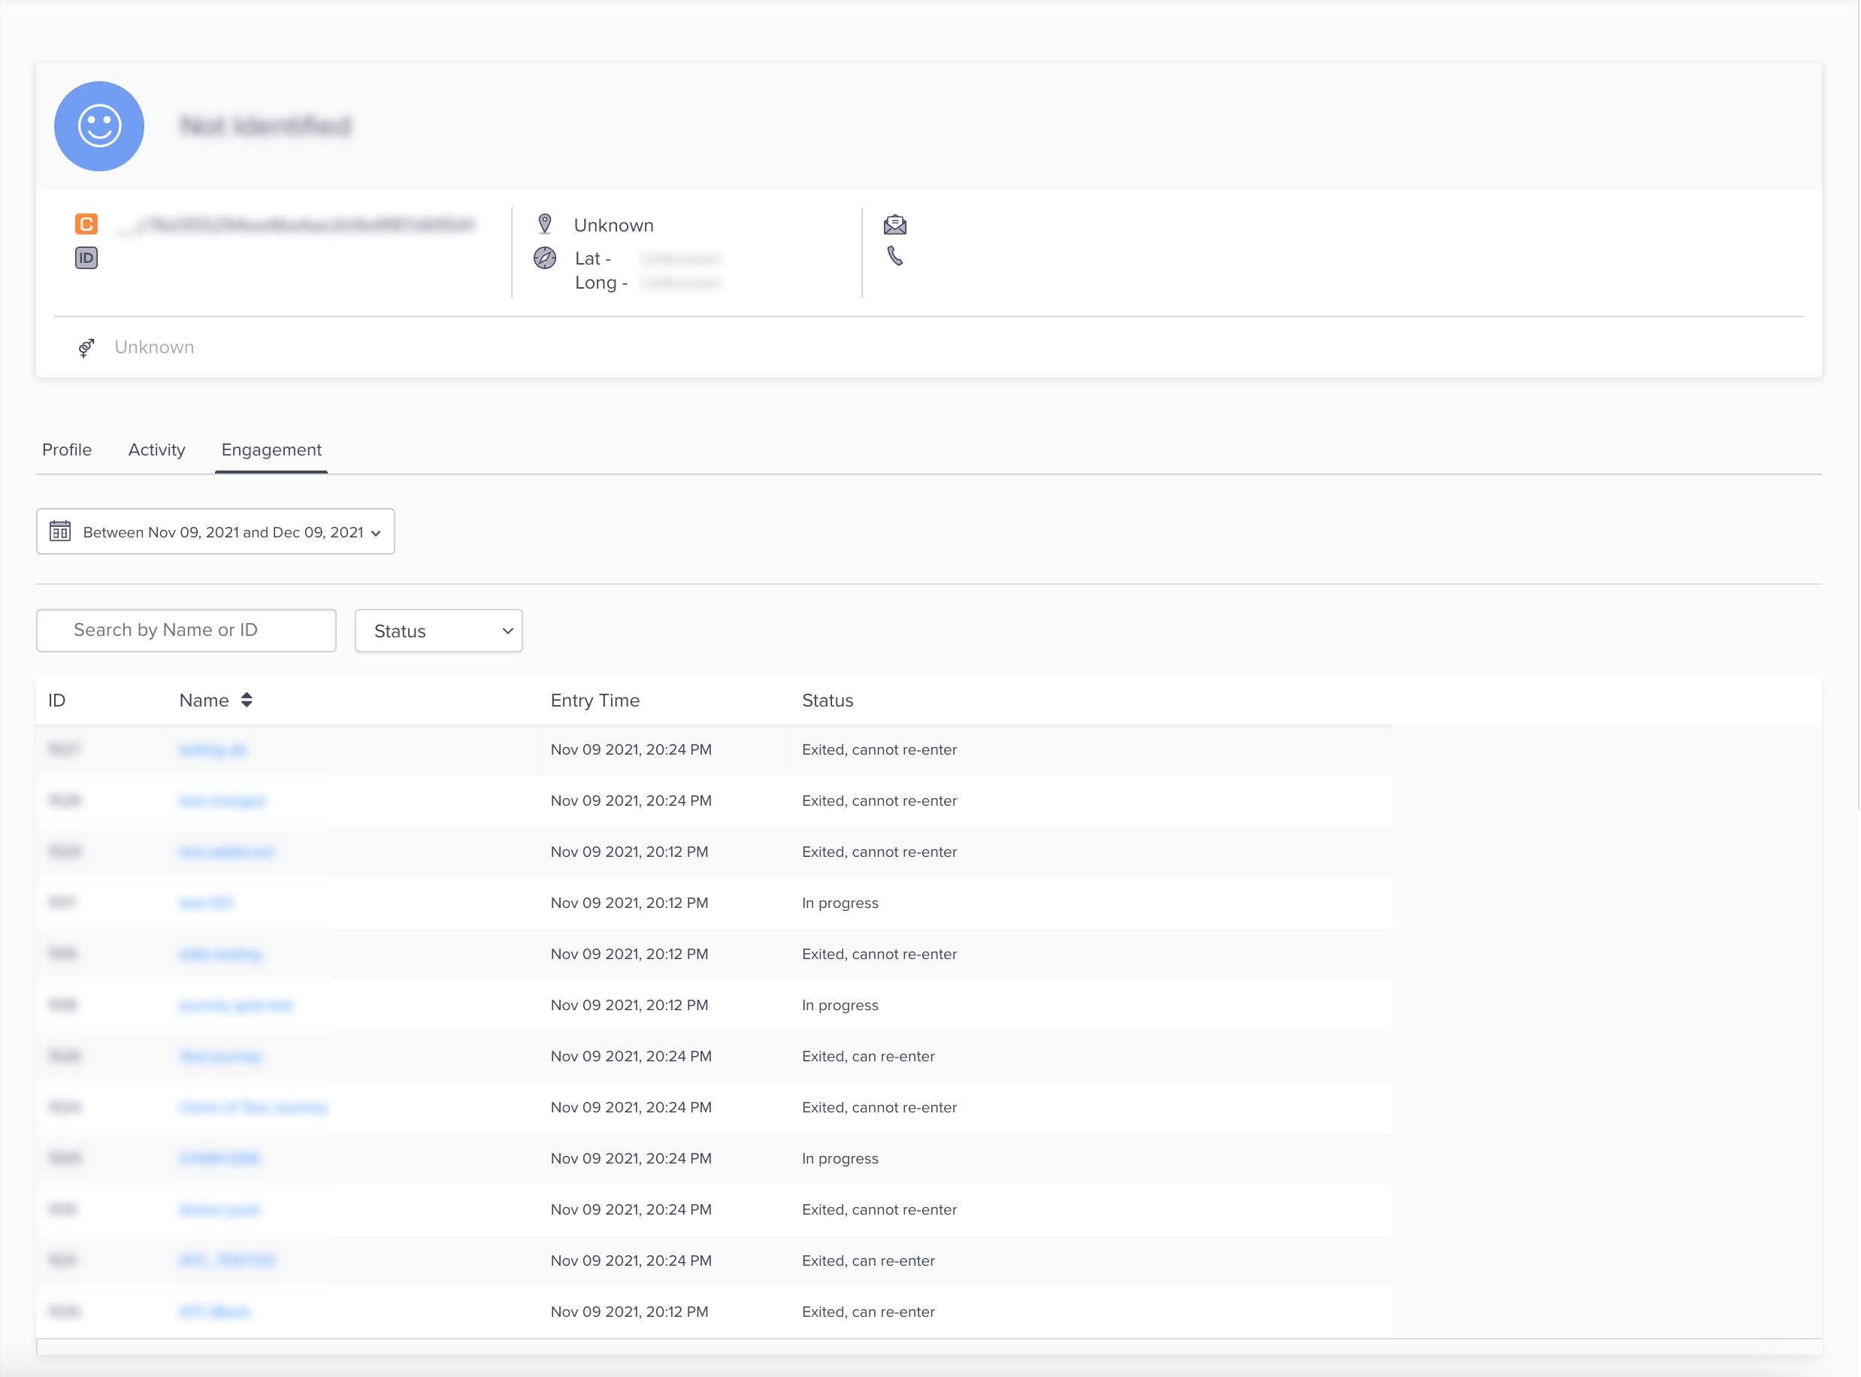Open journey link in first table row
The height and width of the screenshot is (1377, 1861).
click(213, 750)
